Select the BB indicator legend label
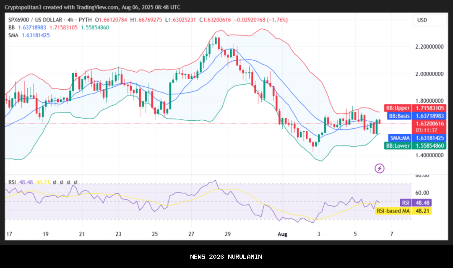Screen dimensions: 453x268 coord(12,27)
